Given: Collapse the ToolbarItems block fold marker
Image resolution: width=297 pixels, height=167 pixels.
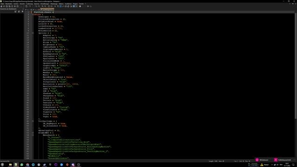Looking at the screenshot, I should [x=33, y=121].
